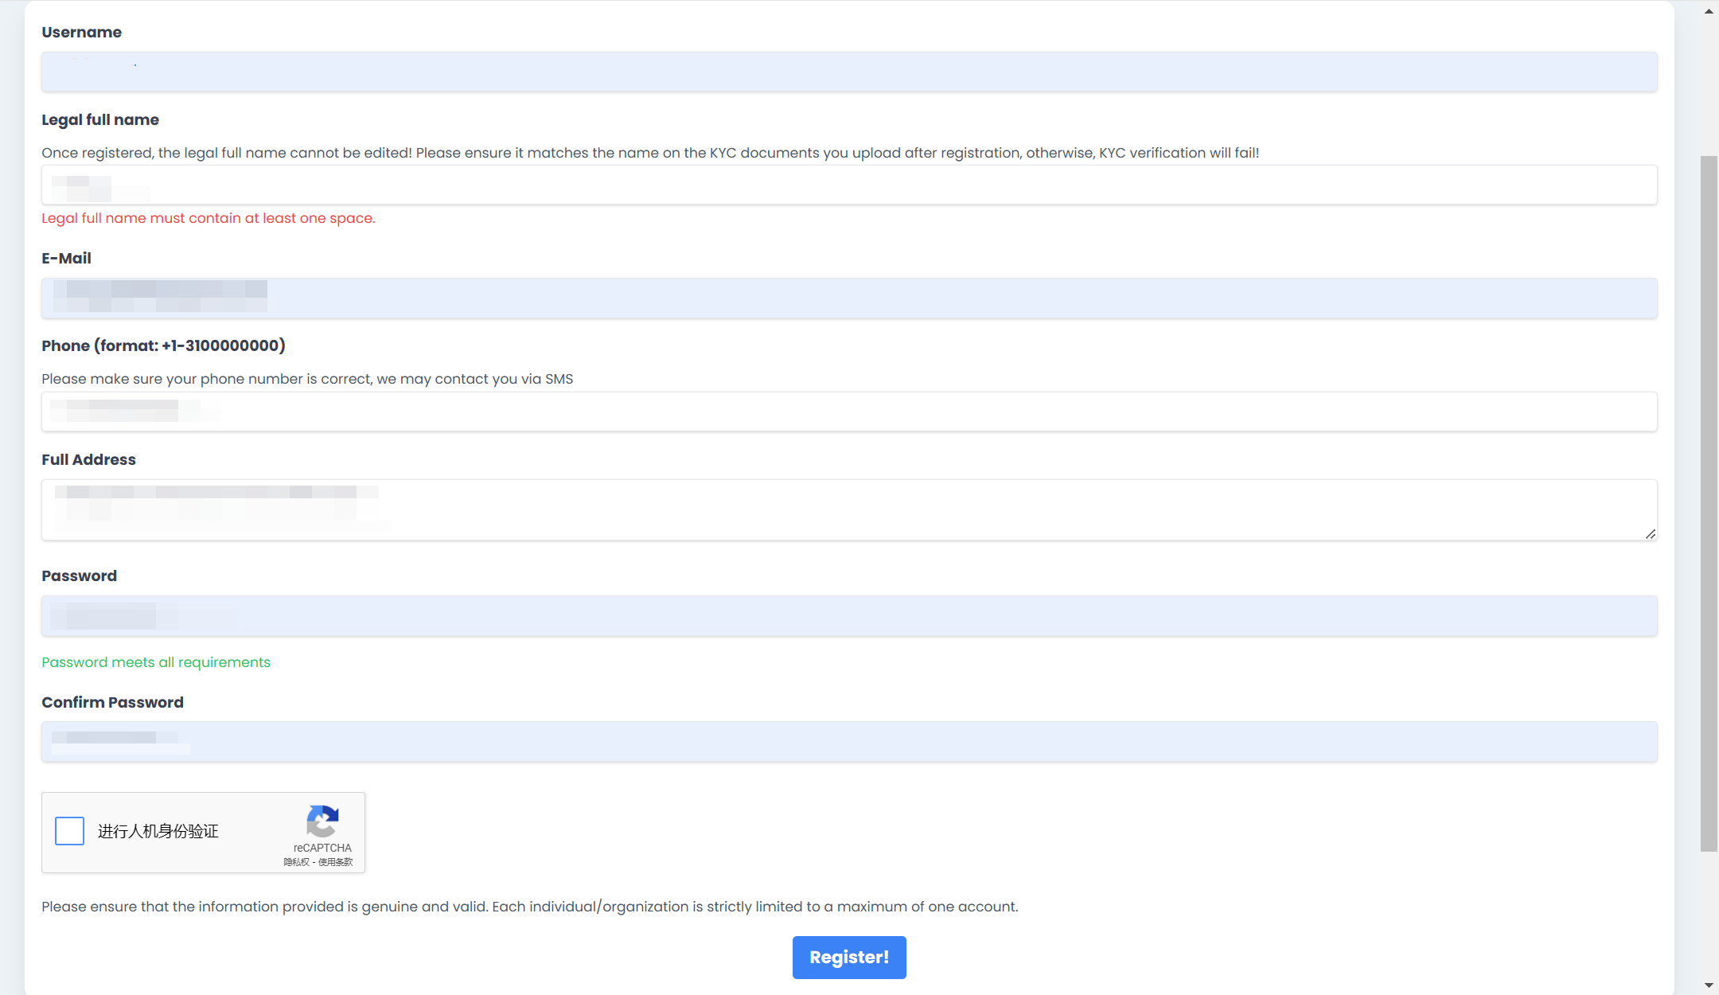Screen dimensions: 1719x995
Task: Click the reCAPTCHA logo icon
Action: pos(322,821)
